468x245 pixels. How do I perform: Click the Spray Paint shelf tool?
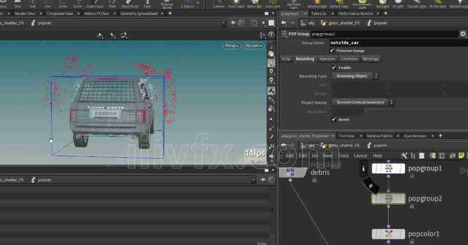pos(130,4)
